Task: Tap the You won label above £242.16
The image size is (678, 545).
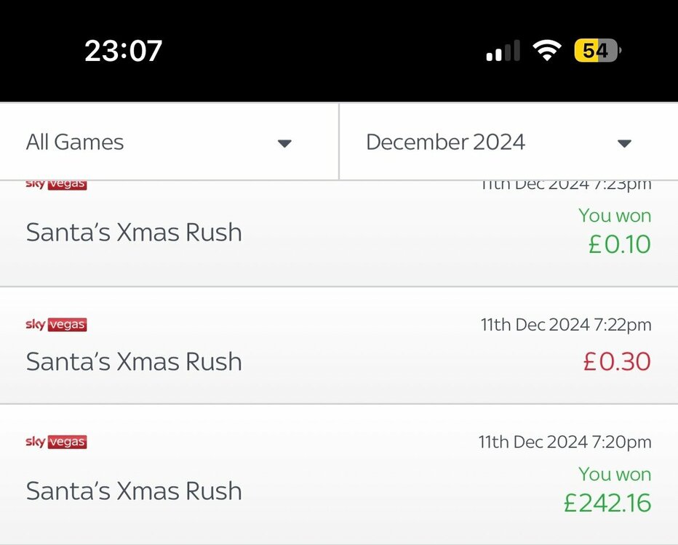Action: click(615, 475)
